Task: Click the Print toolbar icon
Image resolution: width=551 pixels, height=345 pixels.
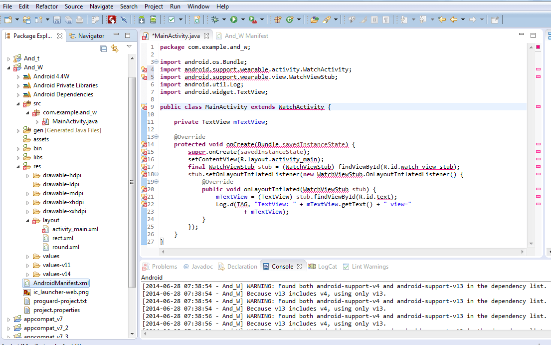Action: tap(79, 19)
